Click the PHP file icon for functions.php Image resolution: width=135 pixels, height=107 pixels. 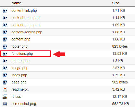(5, 54)
